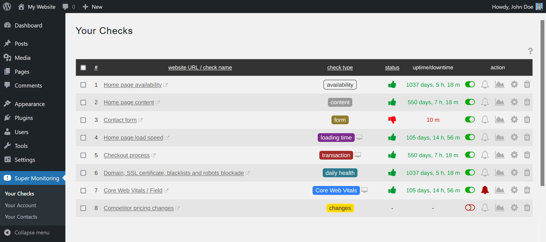The width and height of the screenshot is (546, 242).
Task: Open statistics chart for Contact form
Action: tap(500, 120)
